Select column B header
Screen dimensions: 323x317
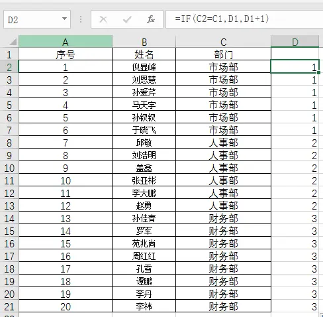coord(144,41)
